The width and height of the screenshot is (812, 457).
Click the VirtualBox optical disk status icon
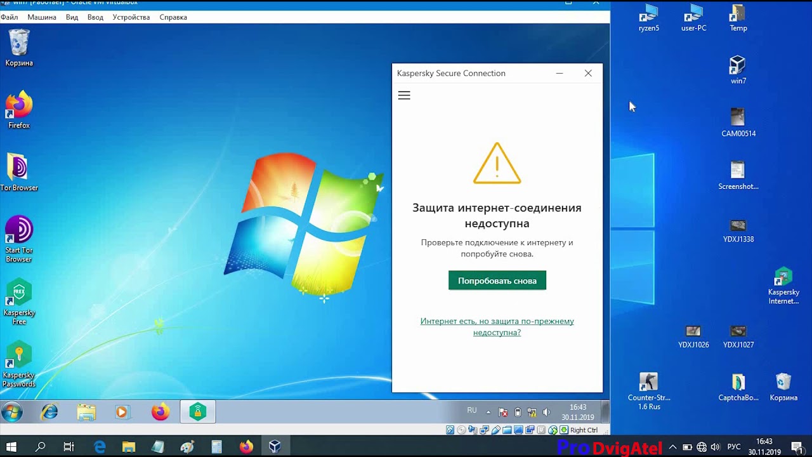461,430
